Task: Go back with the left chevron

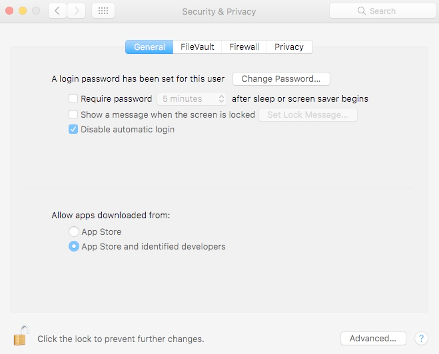Action: (x=57, y=11)
